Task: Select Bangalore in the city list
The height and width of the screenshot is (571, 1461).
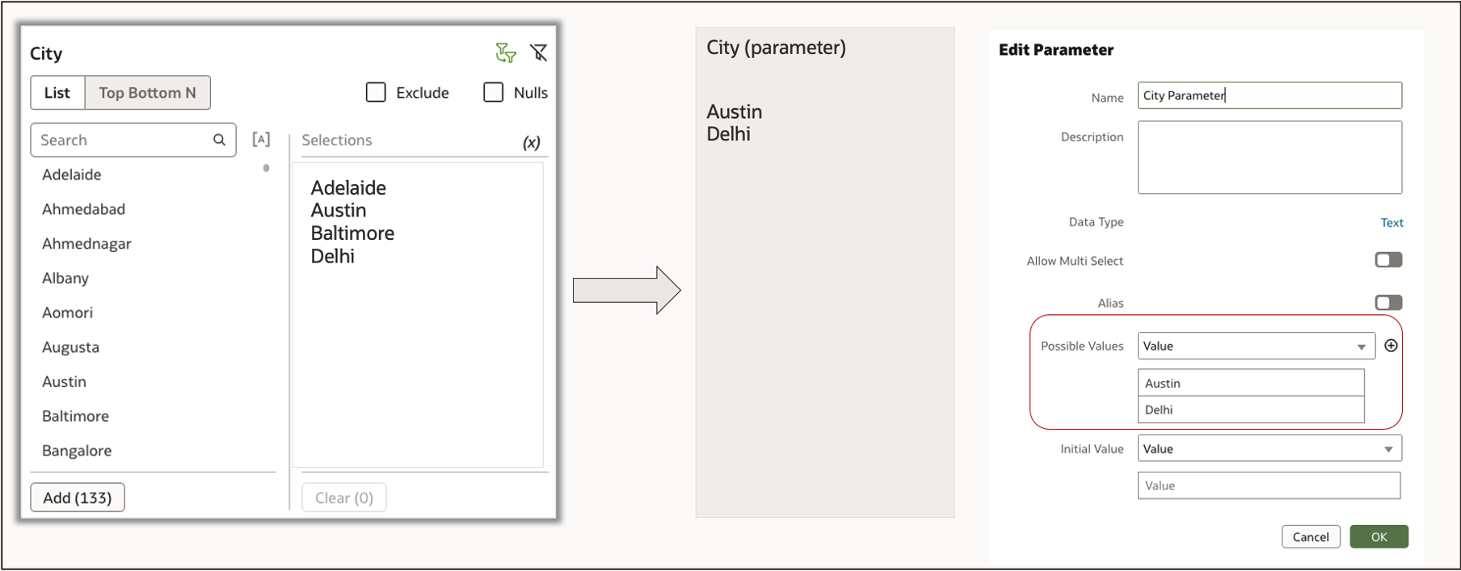Action: [x=77, y=451]
